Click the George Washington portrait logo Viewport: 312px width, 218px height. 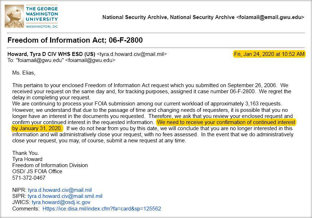click(14, 16)
